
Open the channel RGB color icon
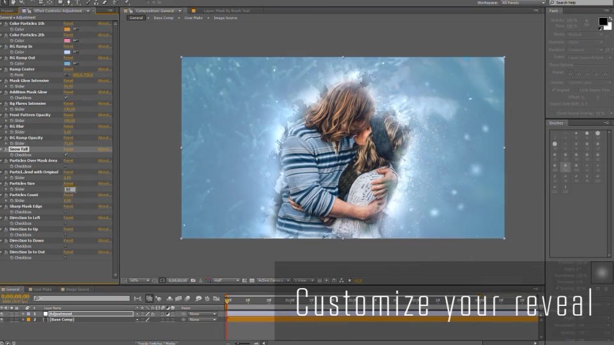pyautogui.click(x=208, y=280)
